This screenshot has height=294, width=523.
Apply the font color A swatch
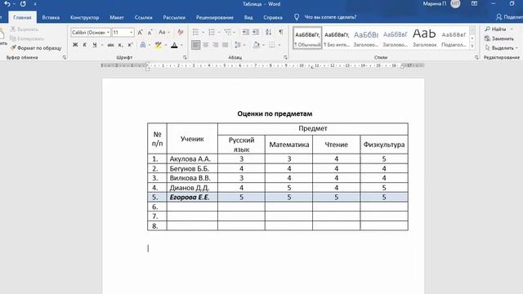(174, 45)
